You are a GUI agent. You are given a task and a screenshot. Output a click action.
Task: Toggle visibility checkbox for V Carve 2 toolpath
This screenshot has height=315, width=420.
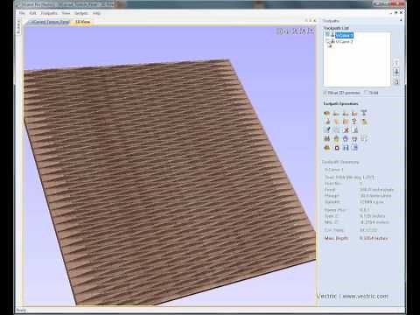(327, 41)
